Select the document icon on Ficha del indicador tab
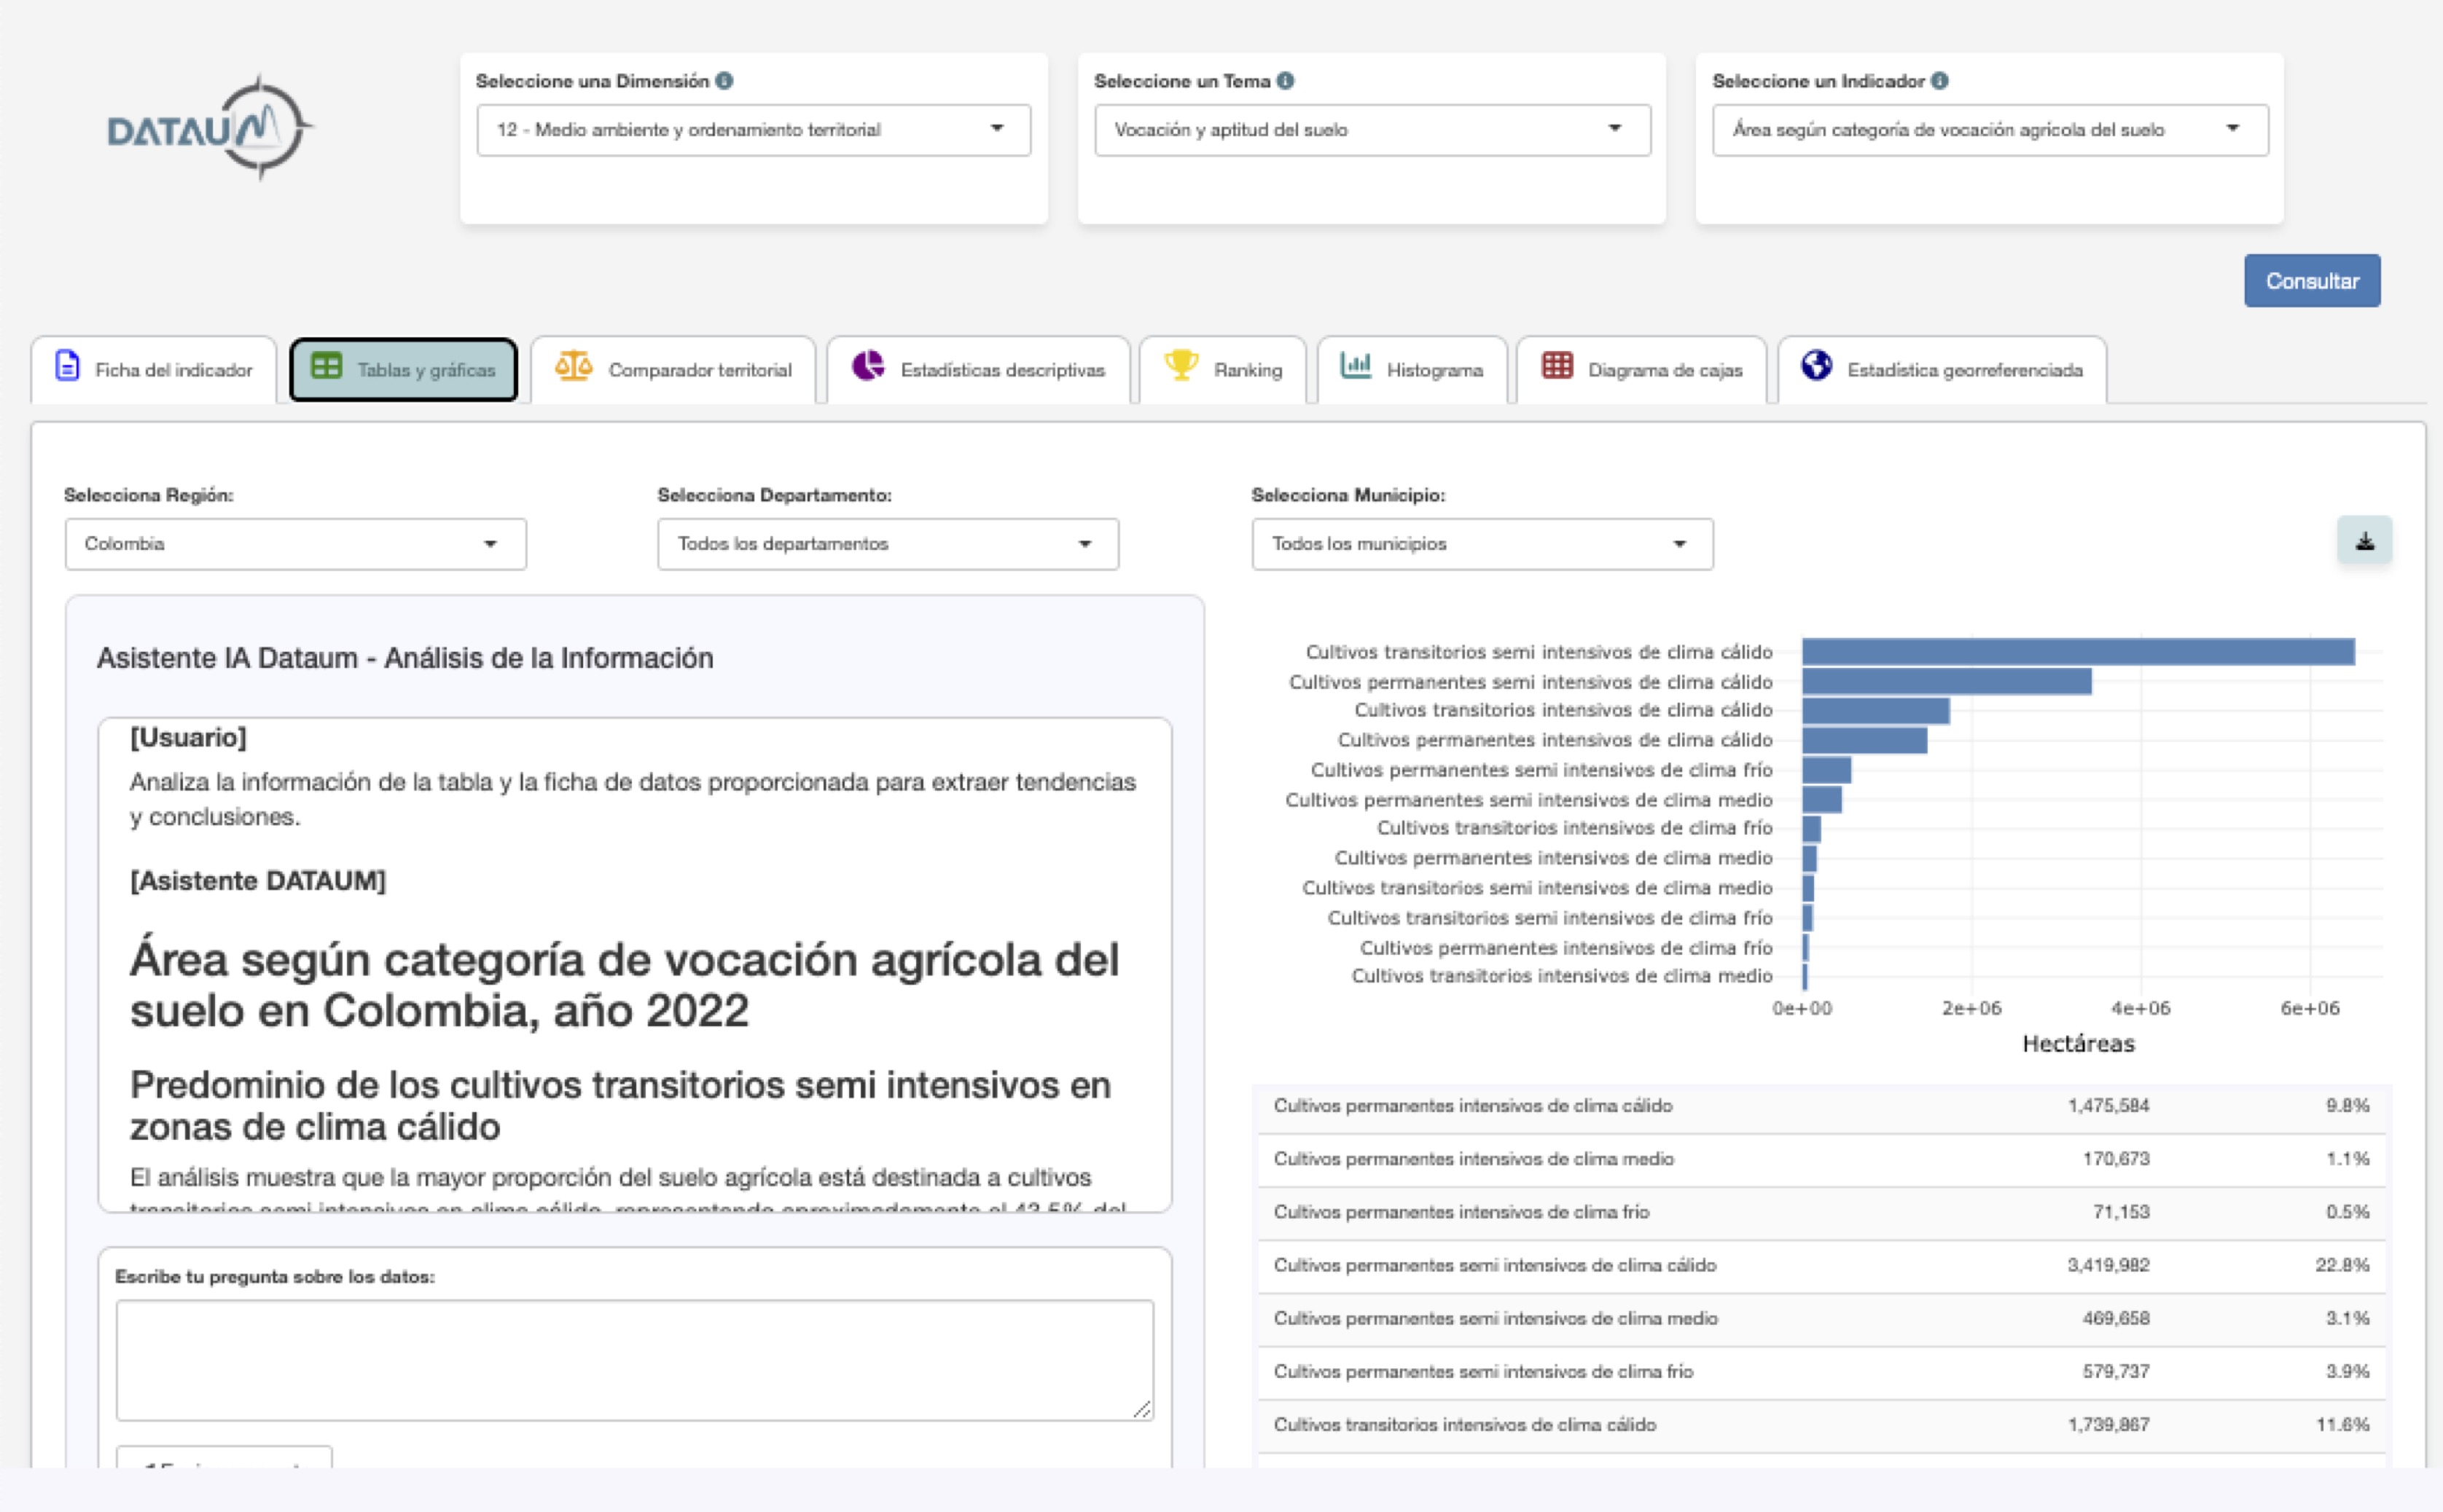 click(66, 368)
